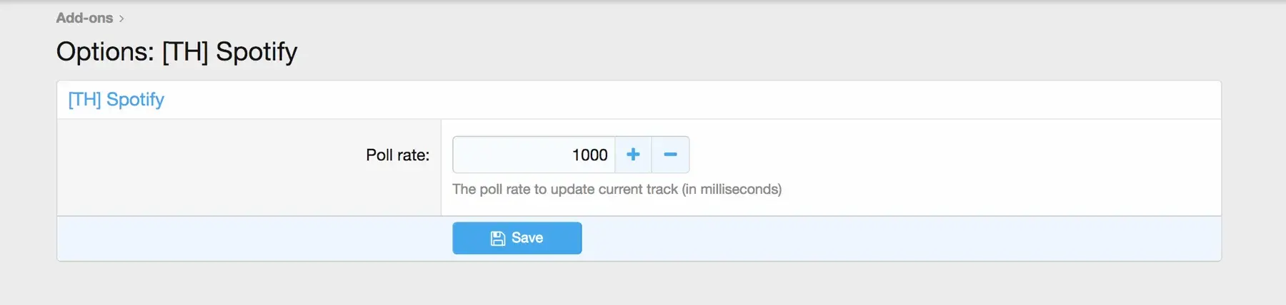Open the [TH] Spotify section header link
1286x305 pixels.
(116, 99)
